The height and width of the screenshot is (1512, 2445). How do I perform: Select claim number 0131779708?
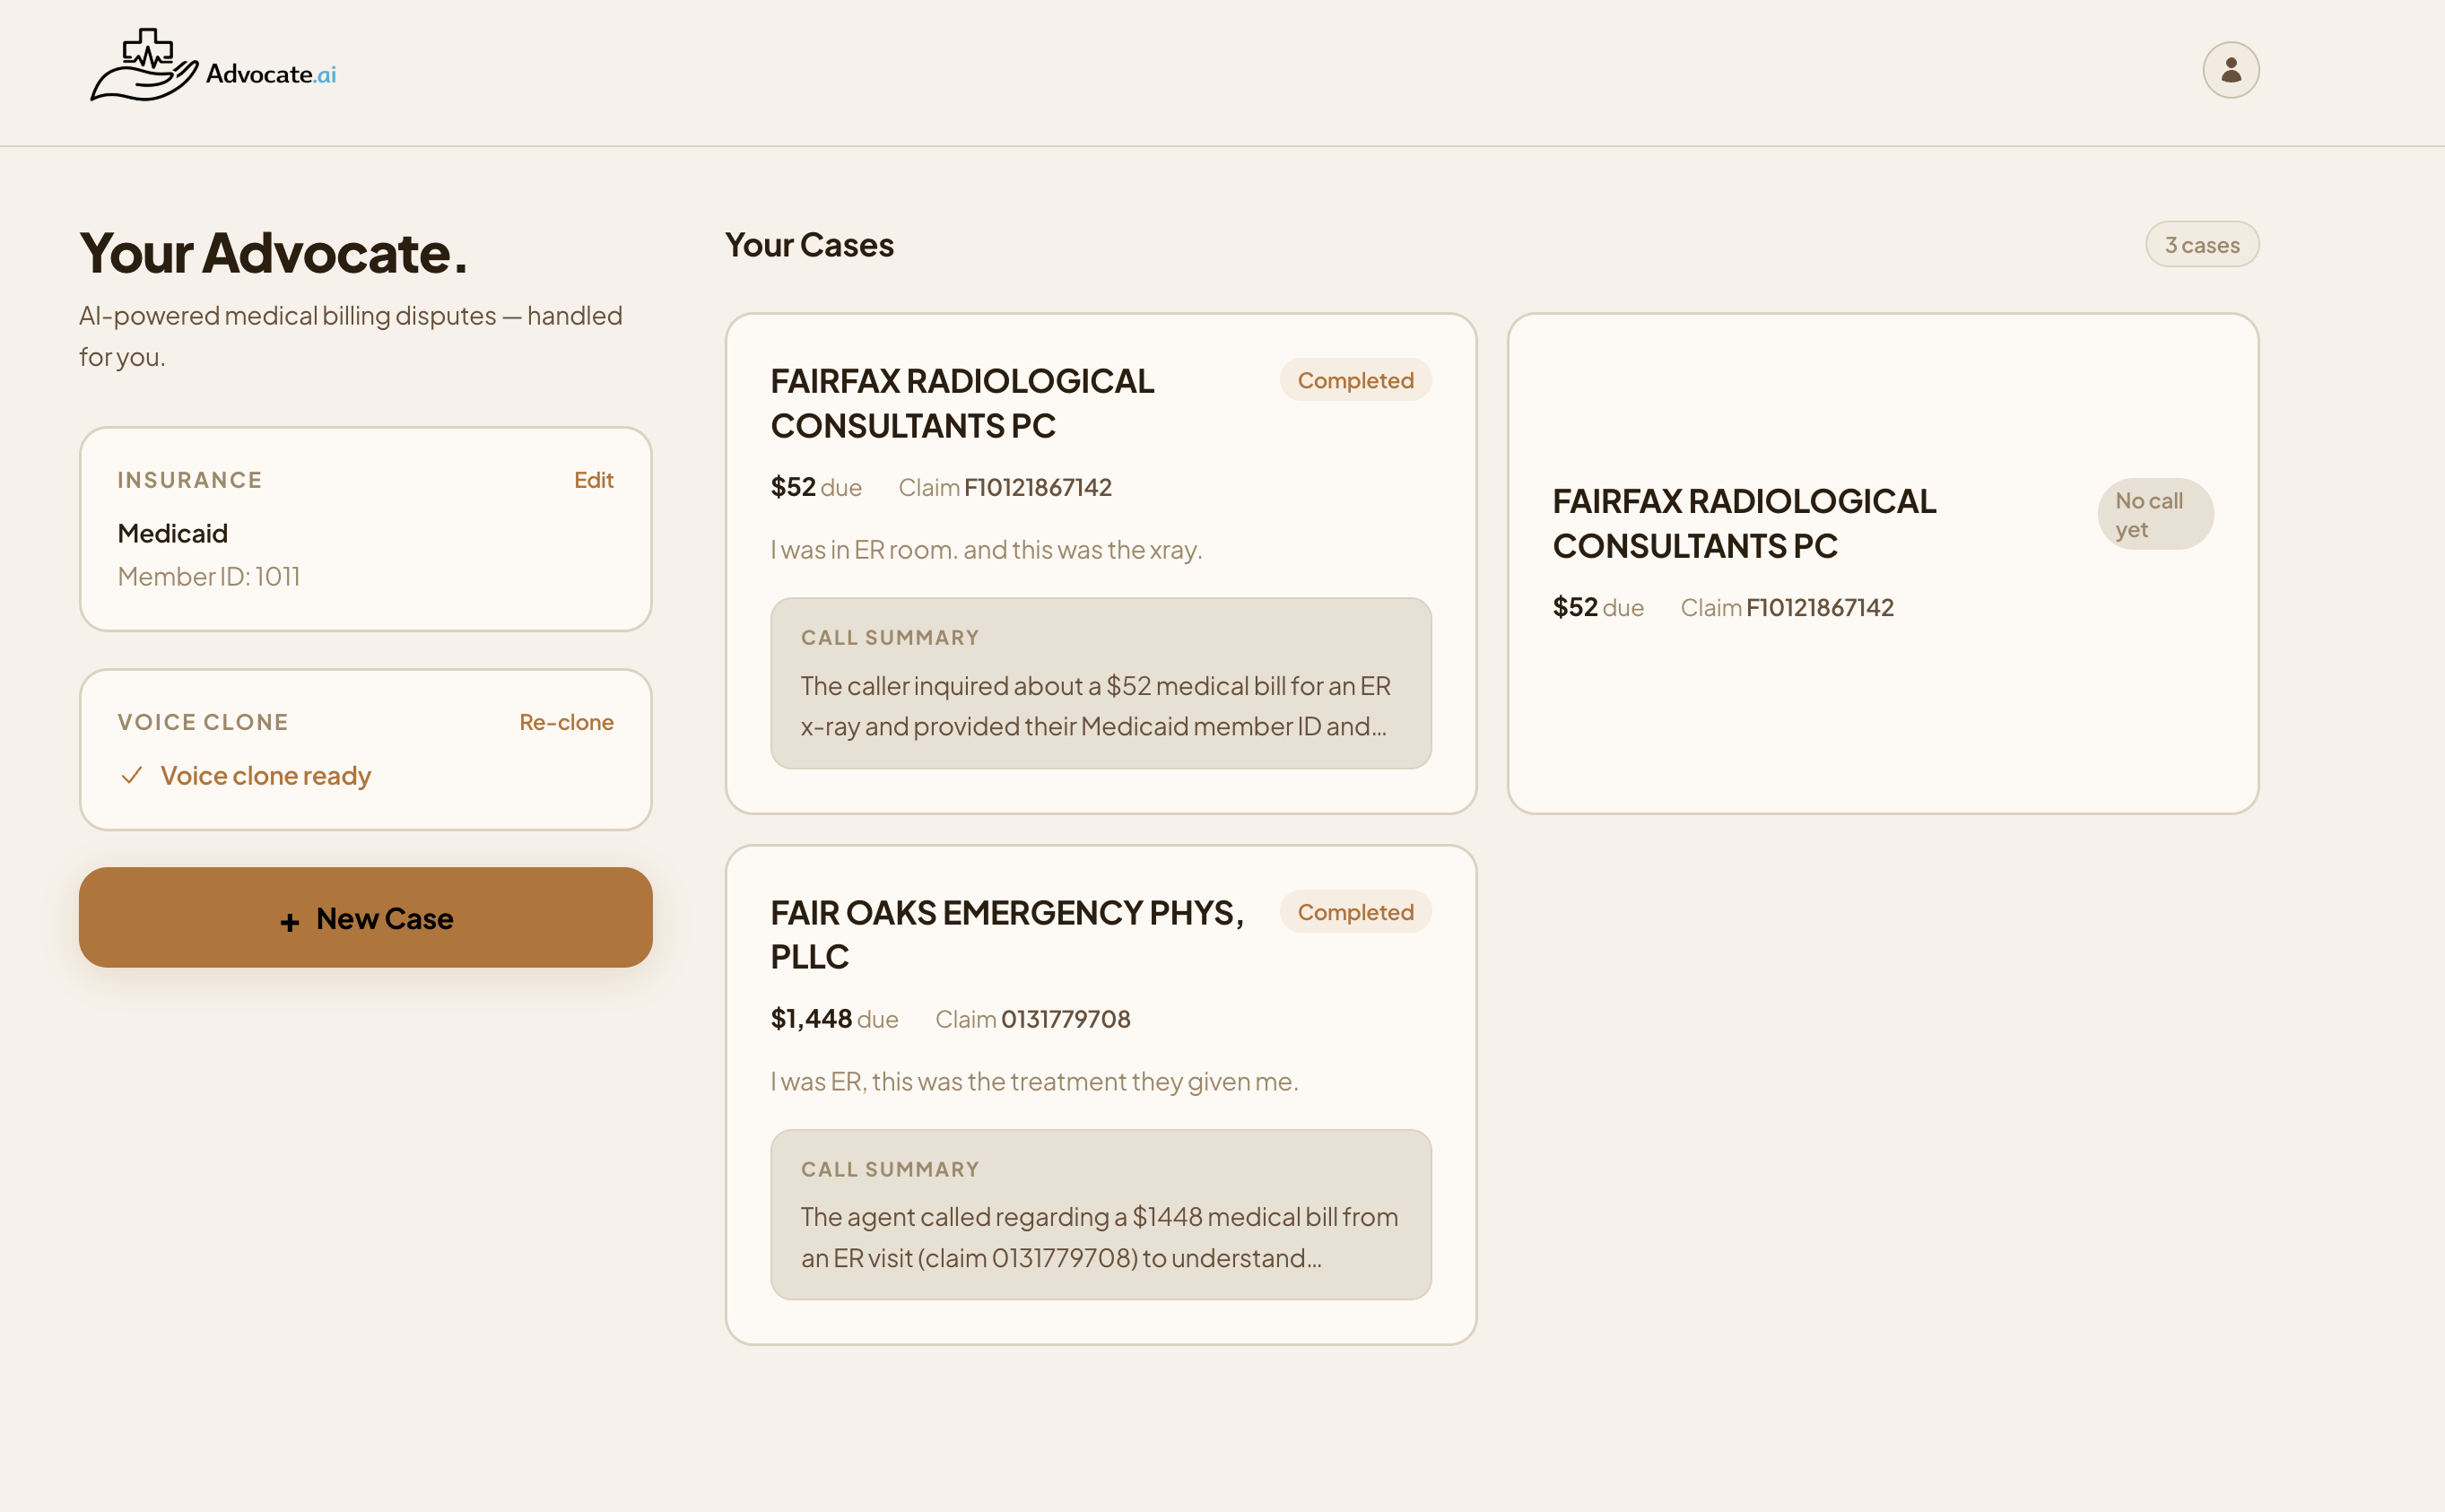coord(1065,1019)
